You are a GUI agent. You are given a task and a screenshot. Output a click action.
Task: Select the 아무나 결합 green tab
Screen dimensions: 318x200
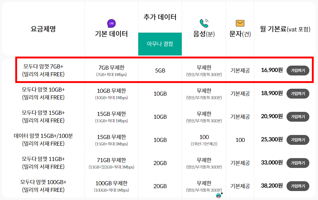(160, 44)
